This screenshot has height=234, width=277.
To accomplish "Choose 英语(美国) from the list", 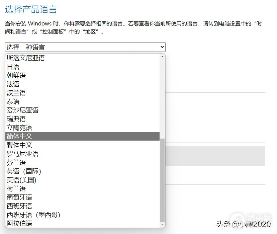I will click(x=82, y=180).
